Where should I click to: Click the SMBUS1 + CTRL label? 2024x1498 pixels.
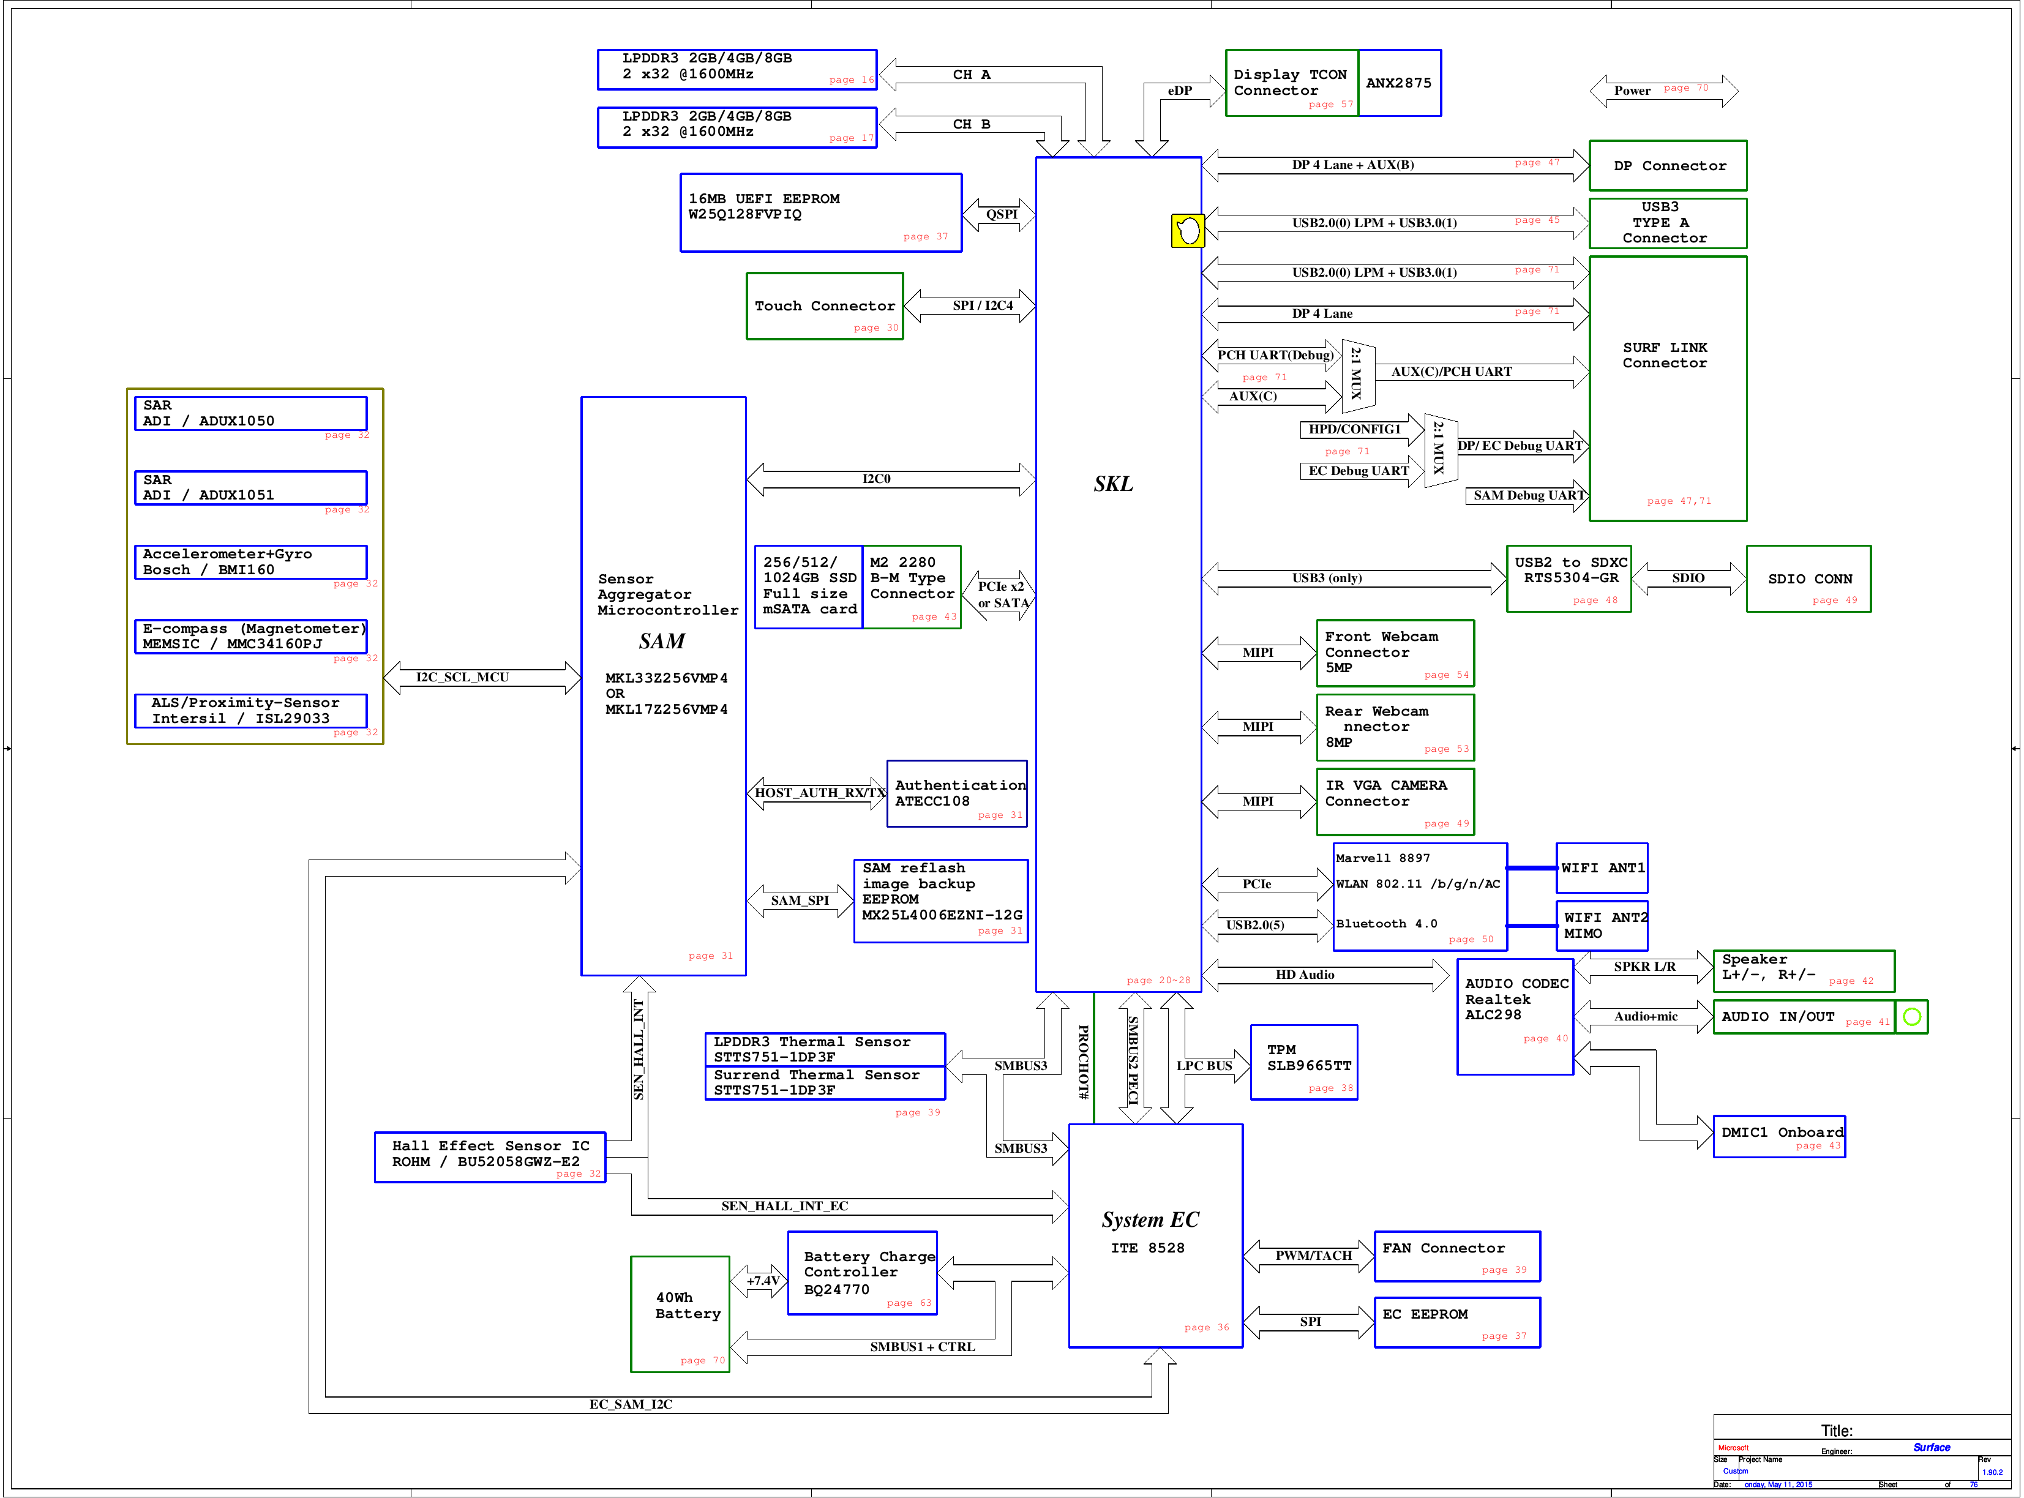(922, 1347)
